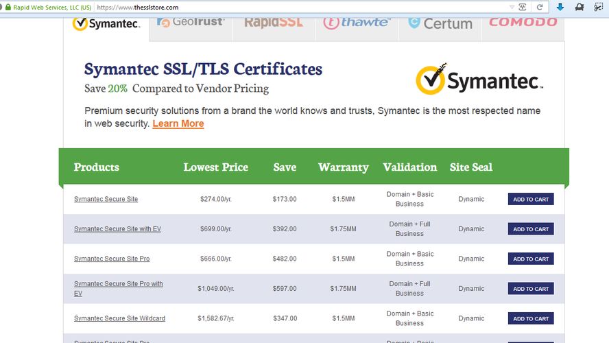Click the screenshot scissors icon in toolbar

(x=598, y=7)
